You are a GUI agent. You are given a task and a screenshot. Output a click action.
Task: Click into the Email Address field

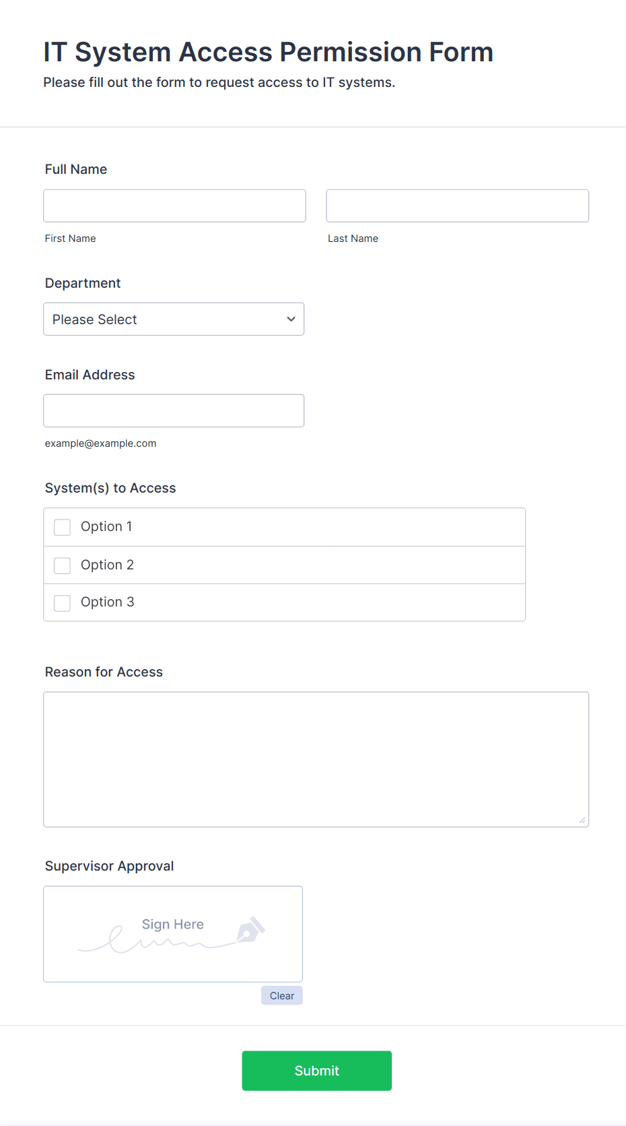[x=174, y=410]
